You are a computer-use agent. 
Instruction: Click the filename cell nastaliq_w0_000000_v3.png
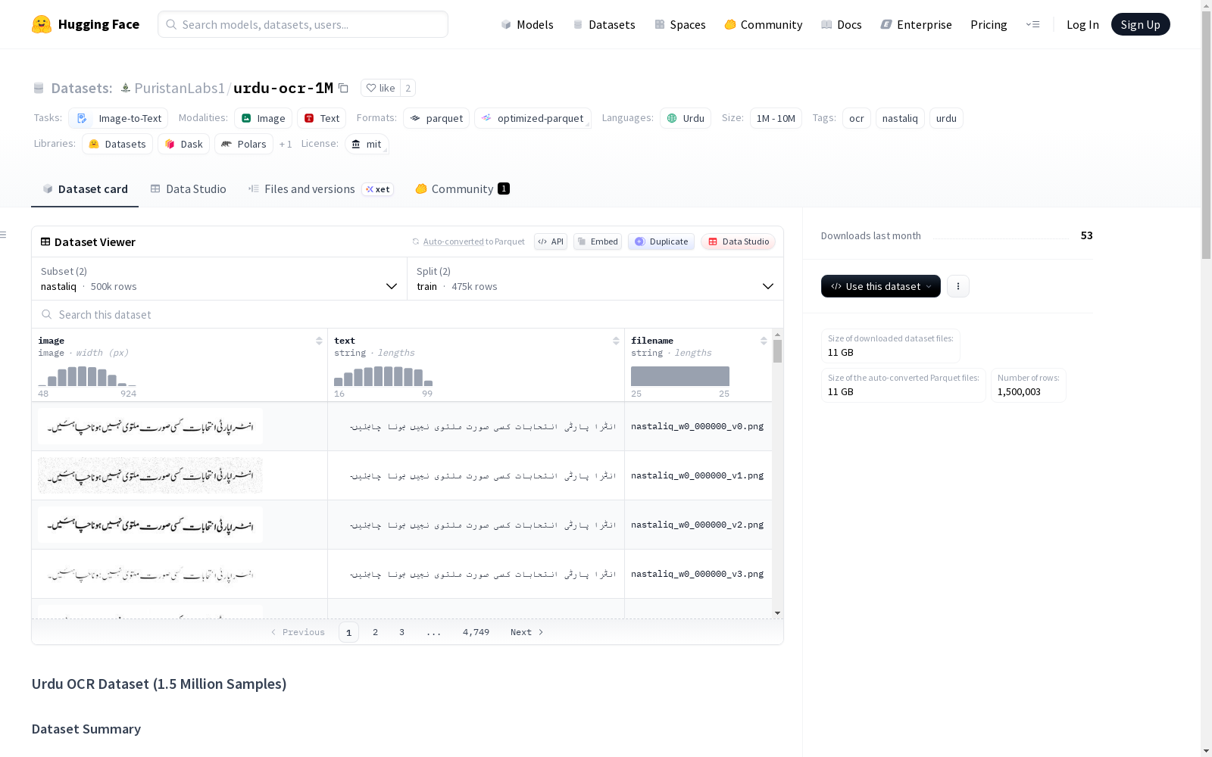698,574
